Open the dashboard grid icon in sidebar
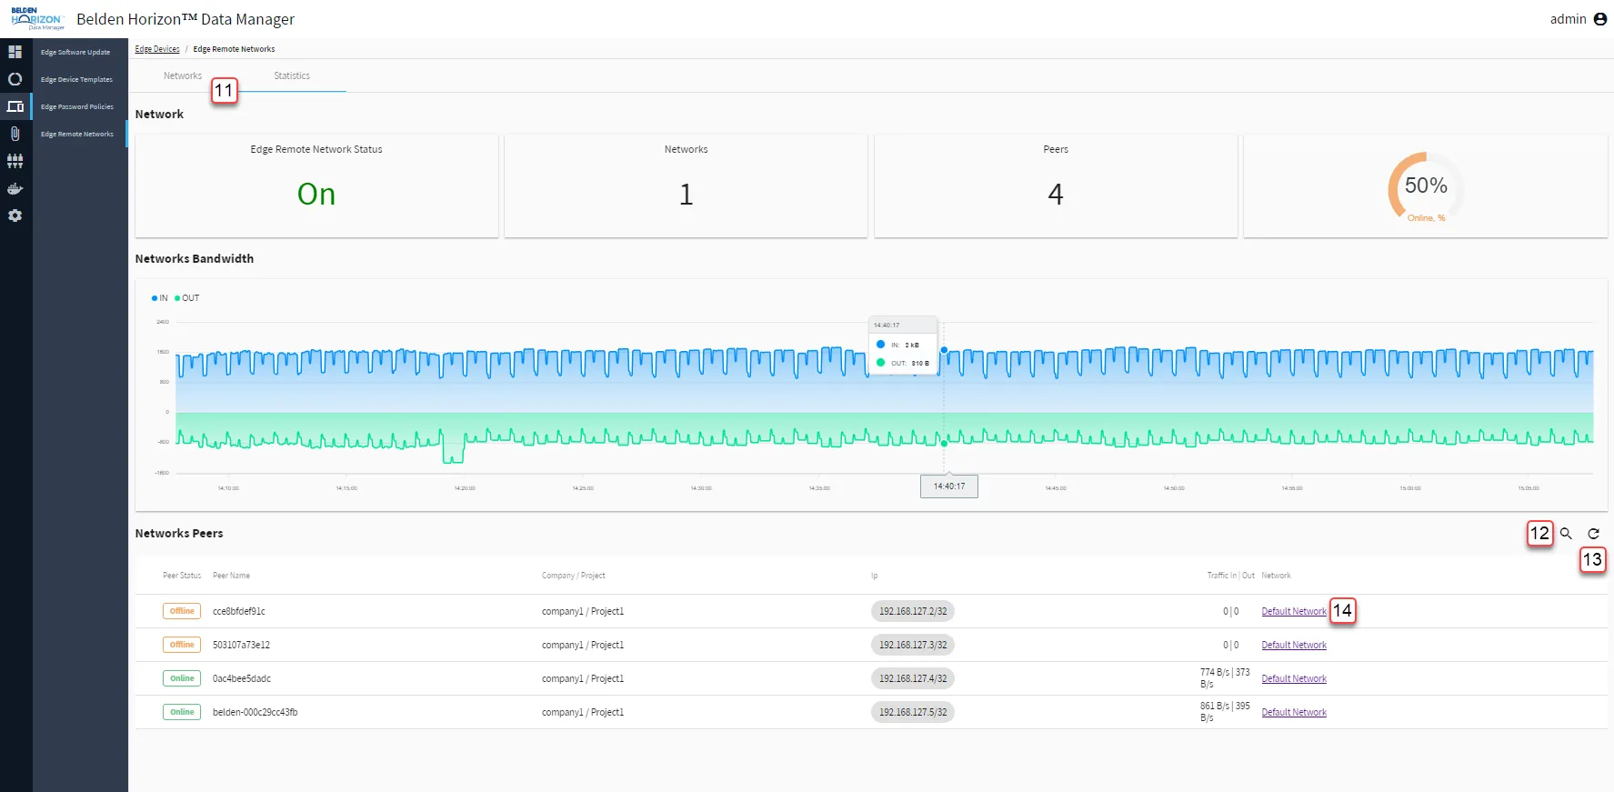 tap(15, 52)
